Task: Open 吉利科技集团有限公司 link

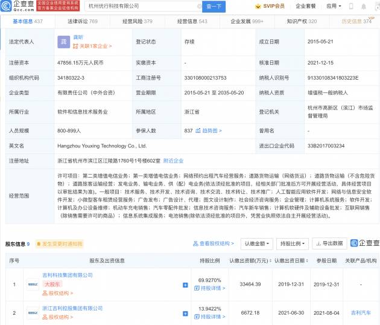Action: (68, 275)
